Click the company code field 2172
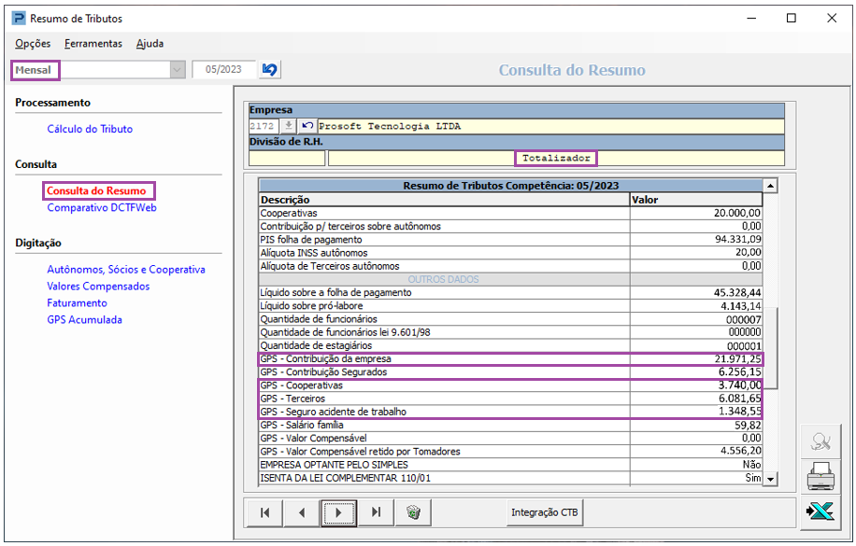 [x=264, y=126]
